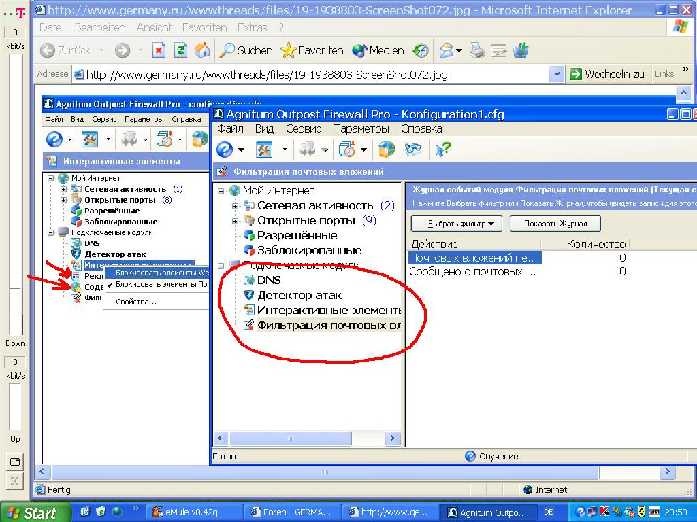Open the IE Home page icon
The width and height of the screenshot is (697, 522).
(x=201, y=50)
